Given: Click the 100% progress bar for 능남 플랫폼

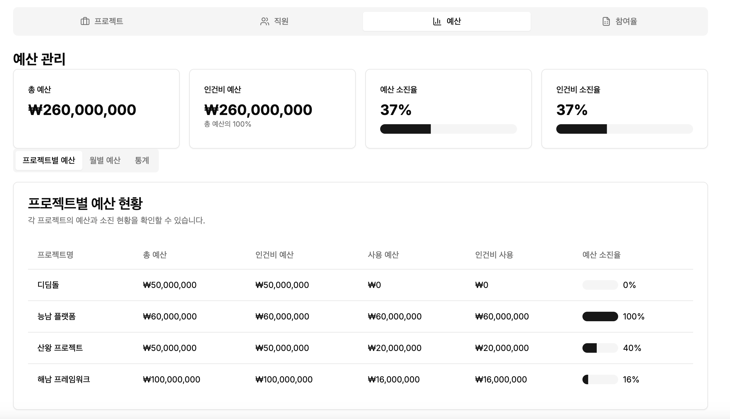Looking at the screenshot, I should point(600,316).
